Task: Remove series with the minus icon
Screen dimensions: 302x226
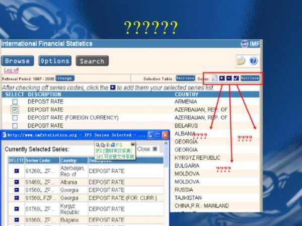Action: (229, 79)
